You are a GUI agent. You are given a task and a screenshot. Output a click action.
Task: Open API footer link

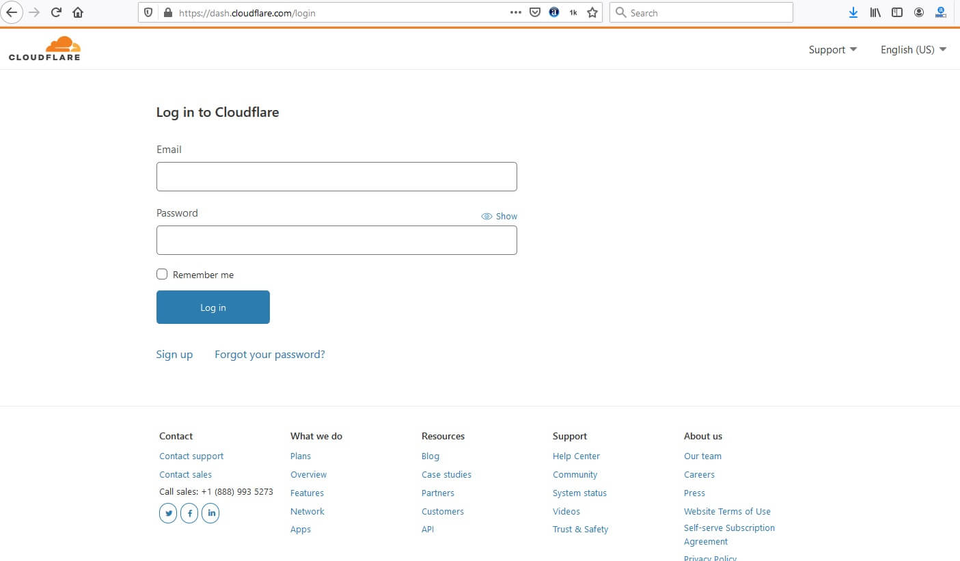pyautogui.click(x=428, y=529)
